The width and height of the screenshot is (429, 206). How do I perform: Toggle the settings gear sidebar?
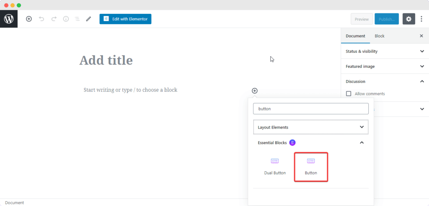(409, 19)
